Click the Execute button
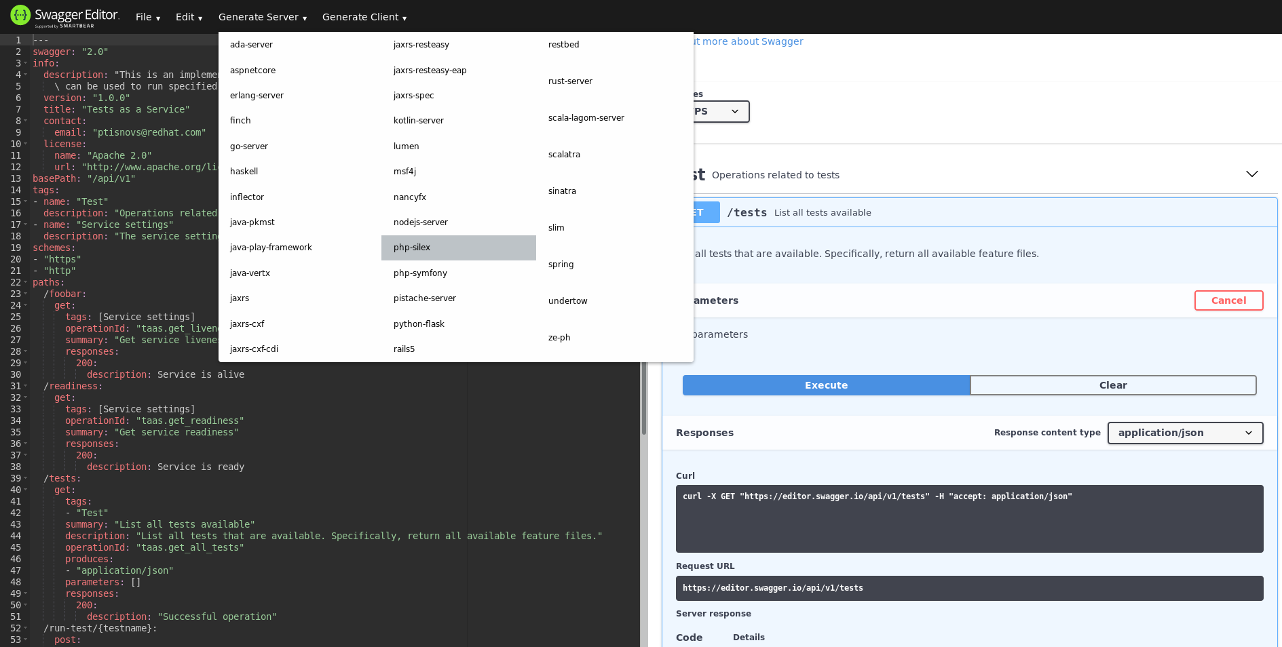 [826, 385]
